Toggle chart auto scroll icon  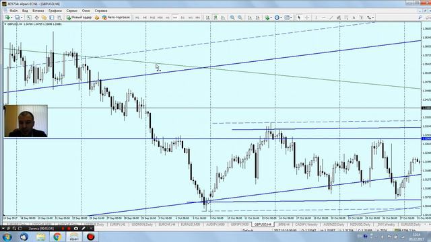coord(250,17)
